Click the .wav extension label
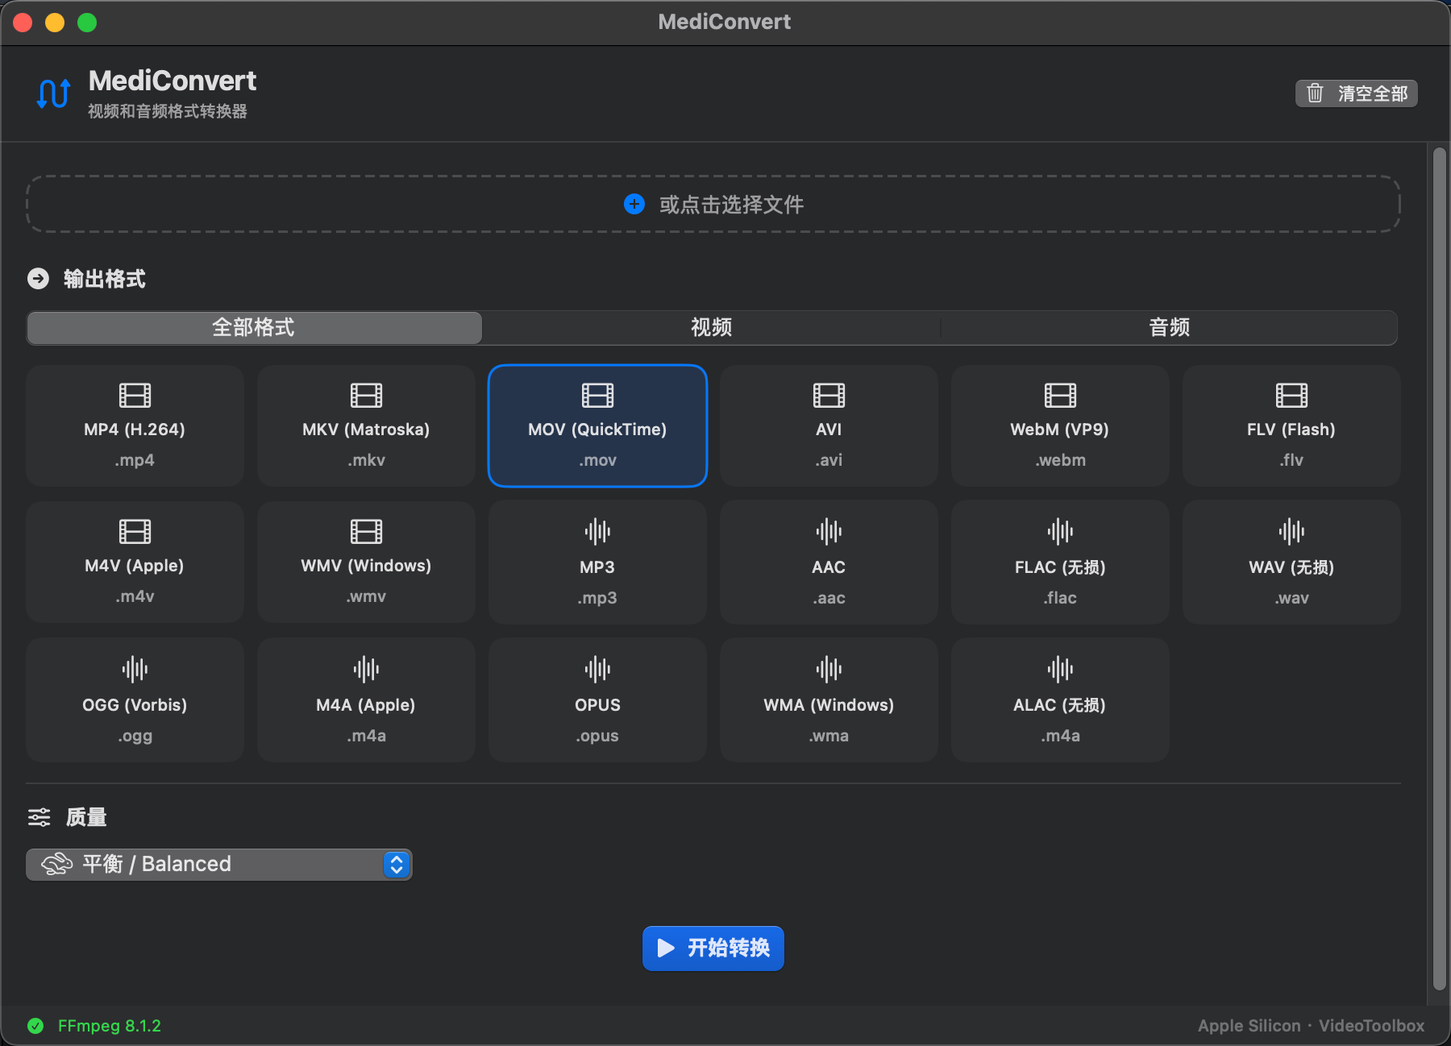The height and width of the screenshot is (1046, 1451). click(1291, 598)
